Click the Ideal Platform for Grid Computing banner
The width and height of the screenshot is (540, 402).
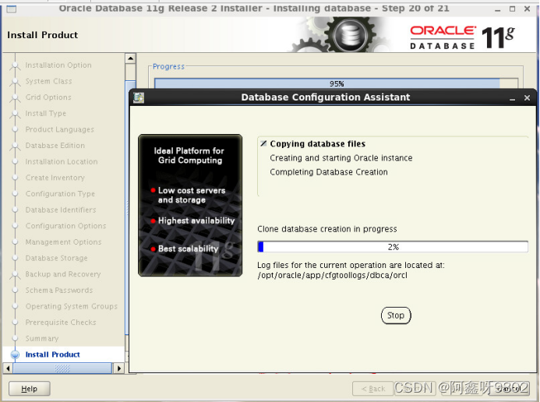click(x=190, y=206)
